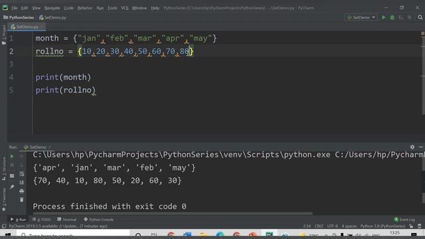
Task: Click the Run panel stop icon
Action: [12, 165]
